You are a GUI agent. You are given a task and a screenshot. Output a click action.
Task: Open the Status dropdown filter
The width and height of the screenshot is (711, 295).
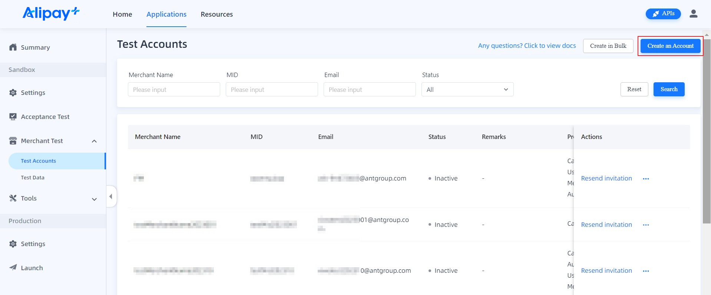(x=467, y=90)
